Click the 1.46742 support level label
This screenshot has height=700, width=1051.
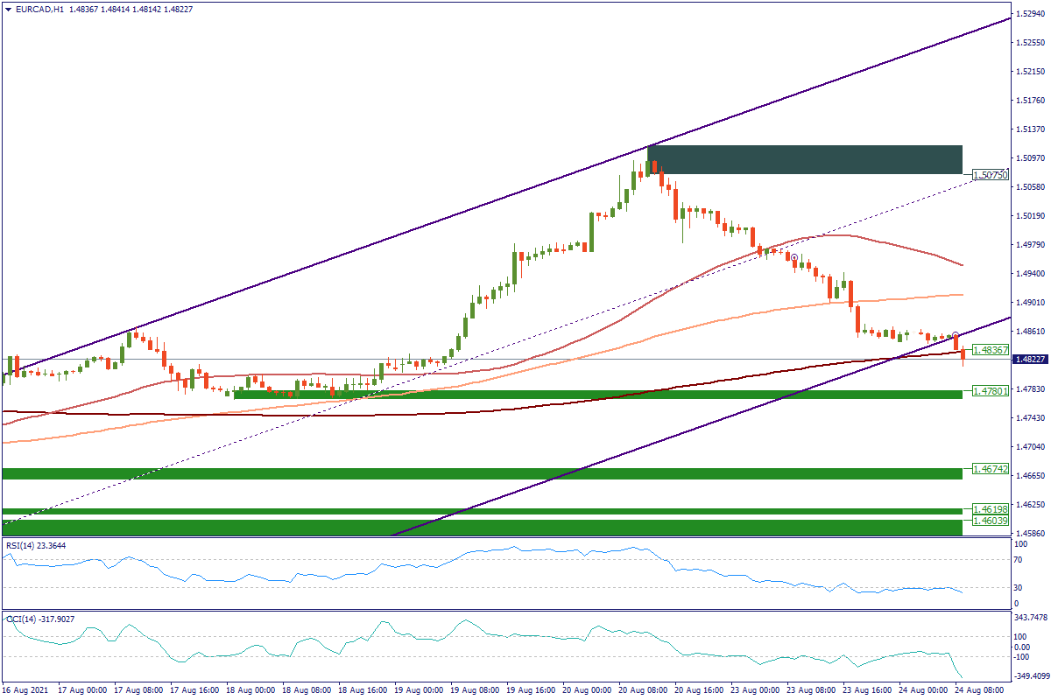click(x=987, y=470)
